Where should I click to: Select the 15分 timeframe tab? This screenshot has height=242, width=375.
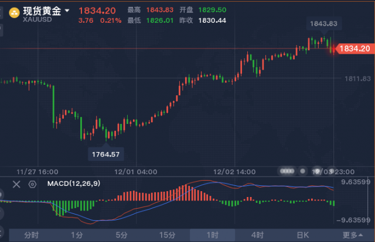click(x=167, y=235)
